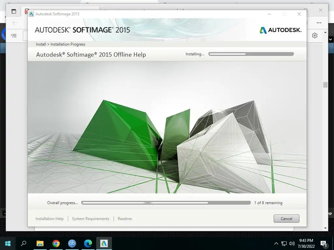This screenshot has height=250, width=334.
Task: Click the scroll-up arrow in background window
Action: pos(325,32)
